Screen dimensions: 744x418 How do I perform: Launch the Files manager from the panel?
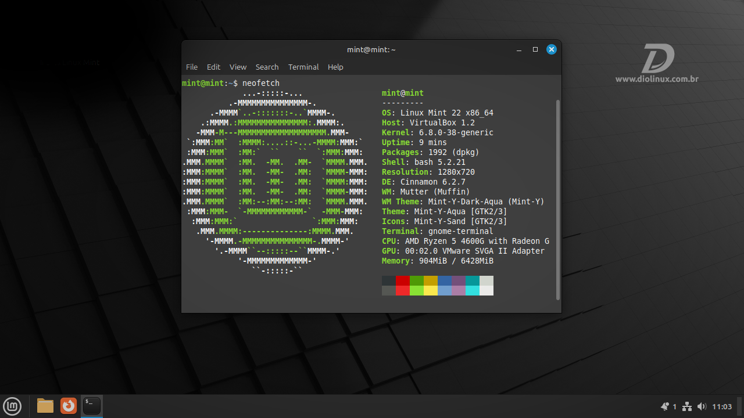coord(45,406)
